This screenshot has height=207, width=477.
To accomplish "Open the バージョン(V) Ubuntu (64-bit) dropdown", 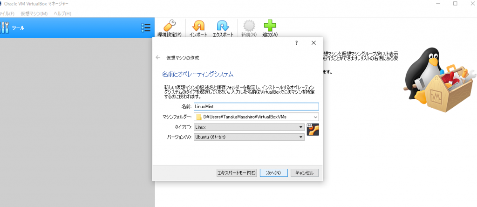I will pos(249,137).
